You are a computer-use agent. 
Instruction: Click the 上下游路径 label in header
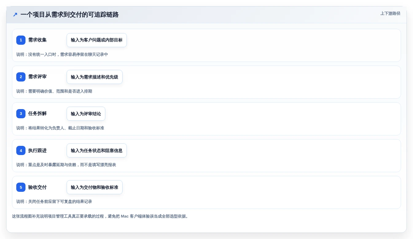coord(390,13)
